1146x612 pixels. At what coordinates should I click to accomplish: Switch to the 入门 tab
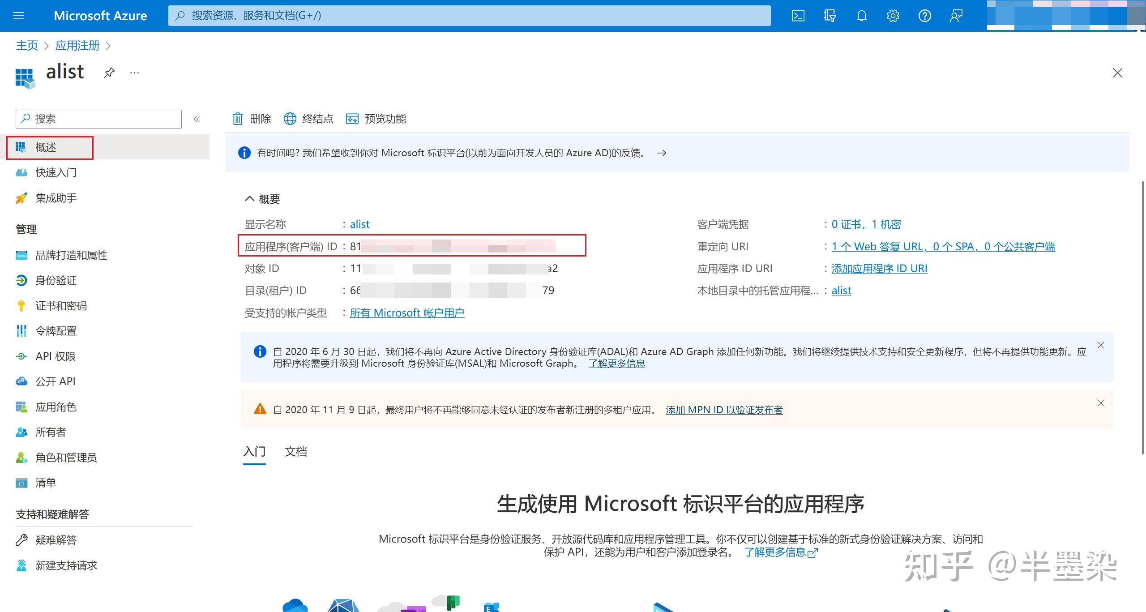click(x=254, y=451)
